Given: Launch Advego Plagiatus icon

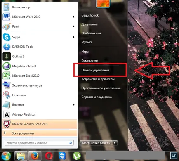Looking at the screenshot, I should point(7,114).
